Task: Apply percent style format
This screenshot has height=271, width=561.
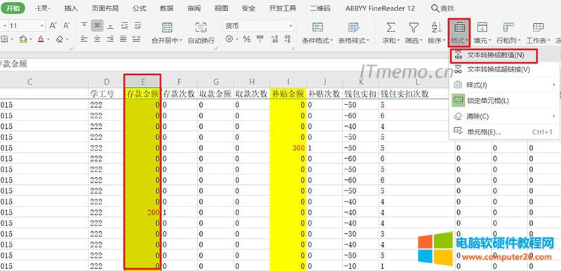Action: [x=247, y=39]
